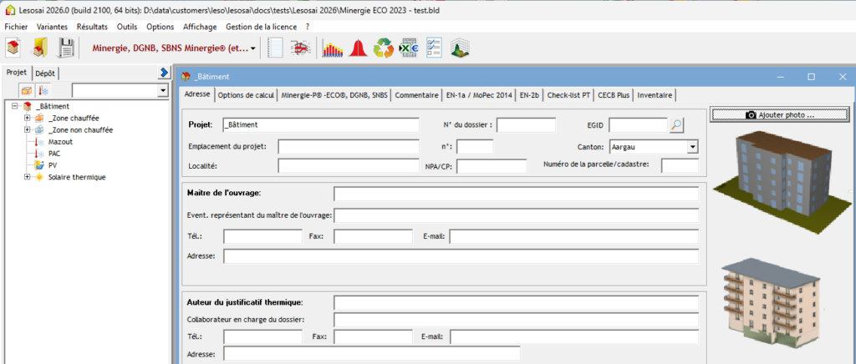Open the monthly bar chart results icon
This screenshot has width=856, height=364.
(333, 48)
